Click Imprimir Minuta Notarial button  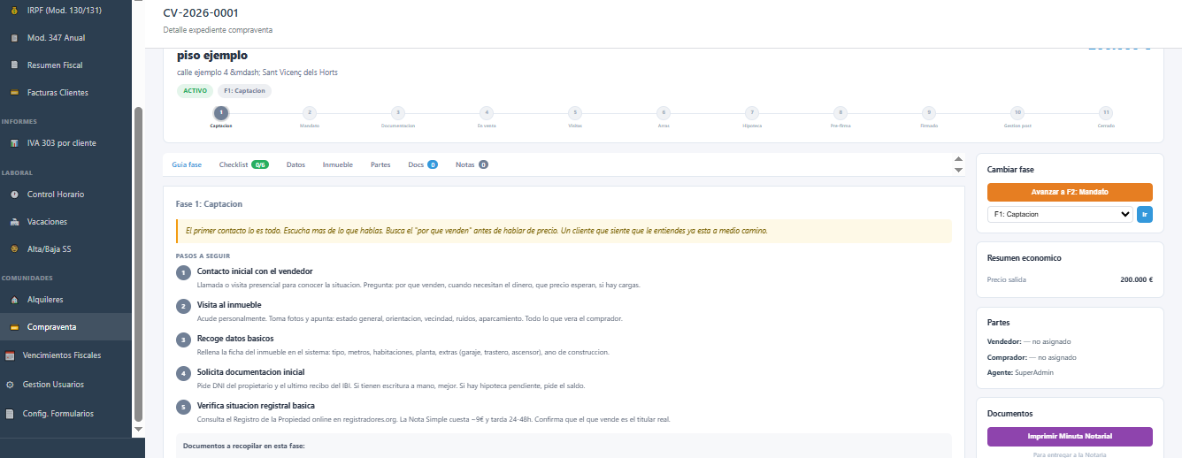[x=1070, y=437]
